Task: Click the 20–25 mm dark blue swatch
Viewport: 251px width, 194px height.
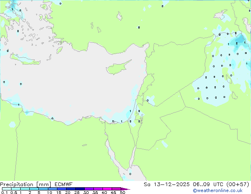Action: [70, 189]
